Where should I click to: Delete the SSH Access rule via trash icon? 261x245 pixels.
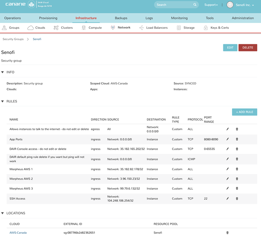[237, 199]
